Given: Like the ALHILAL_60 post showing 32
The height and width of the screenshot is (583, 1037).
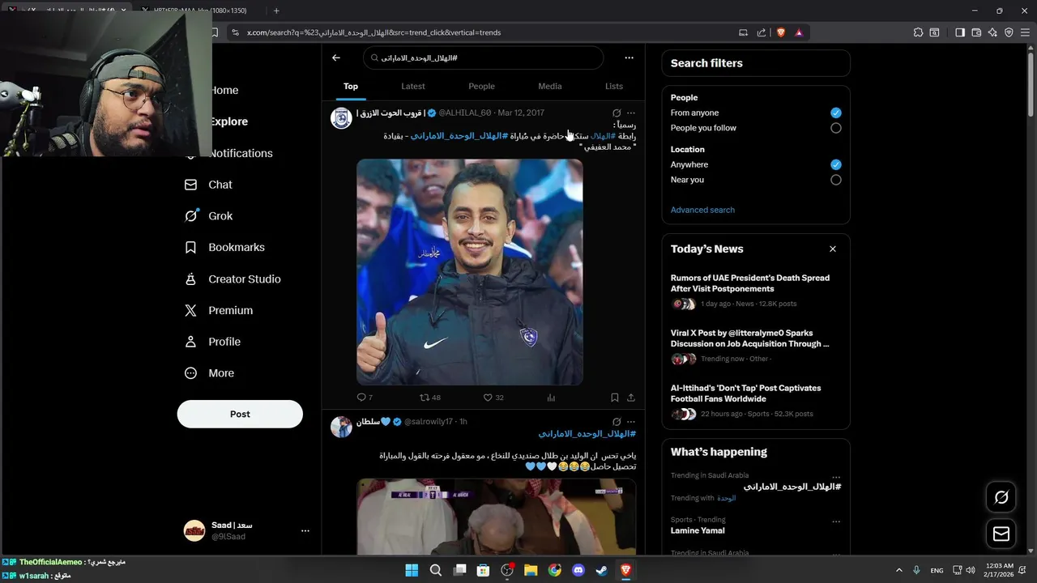Looking at the screenshot, I should (x=493, y=398).
